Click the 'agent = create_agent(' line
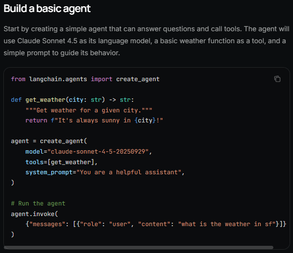Viewport: 293px width, 253px height. [49, 141]
